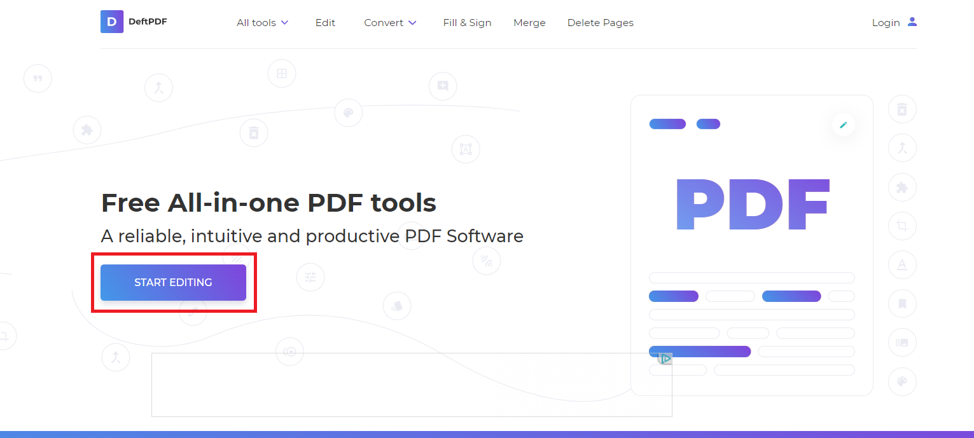Expand the All tools dropdown menu
This screenshot has height=438, width=974.
click(262, 23)
